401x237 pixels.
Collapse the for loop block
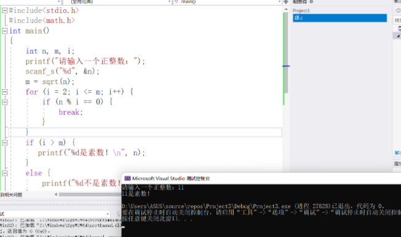(4, 91)
